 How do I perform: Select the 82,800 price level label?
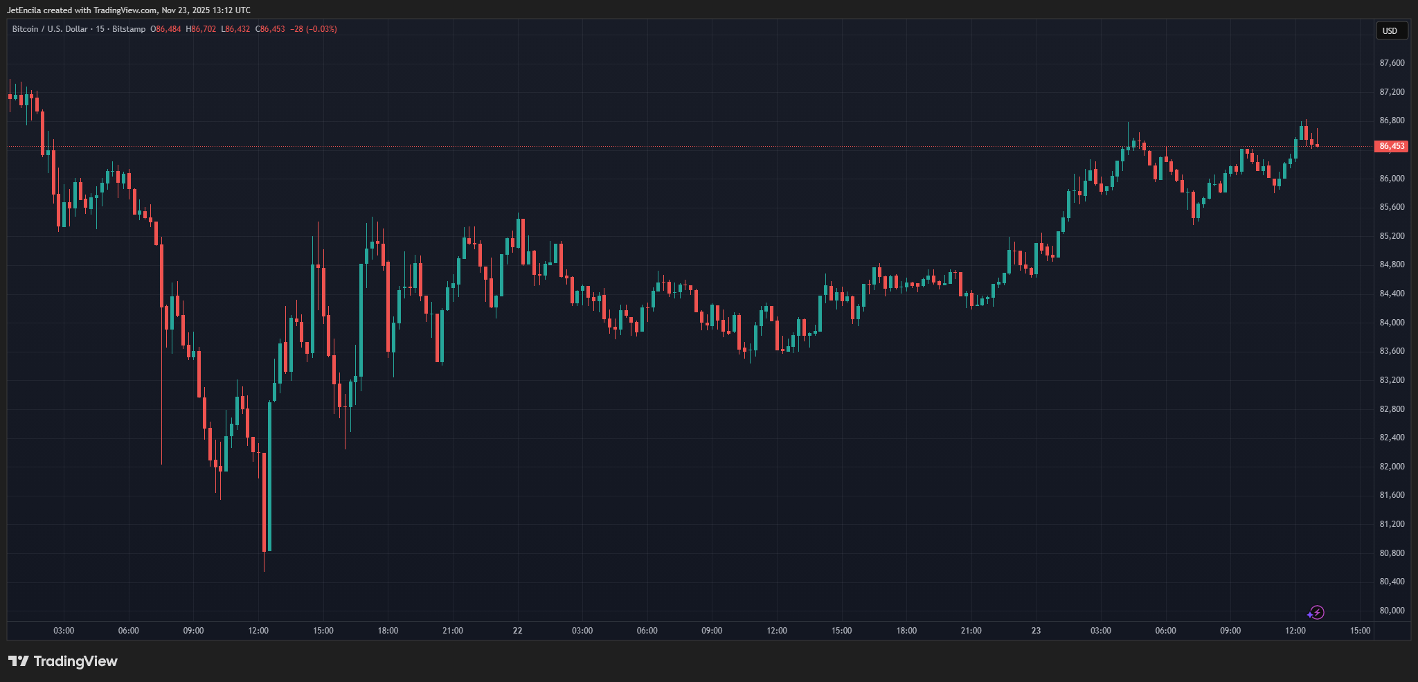click(1392, 409)
